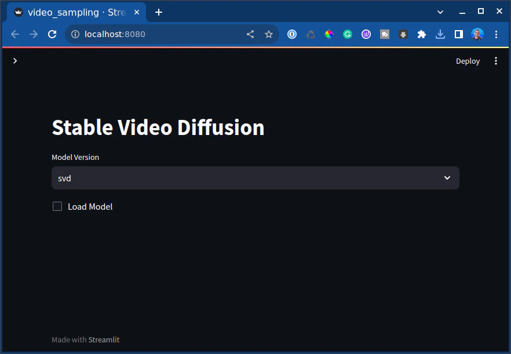Maximize the browser window
The height and width of the screenshot is (354, 511).
pos(481,12)
